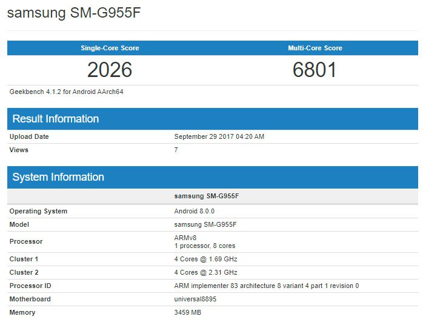Click the Cluster 1 1.69 GHz value
The width and height of the screenshot is (423, 325).
[x=205, y=259]
